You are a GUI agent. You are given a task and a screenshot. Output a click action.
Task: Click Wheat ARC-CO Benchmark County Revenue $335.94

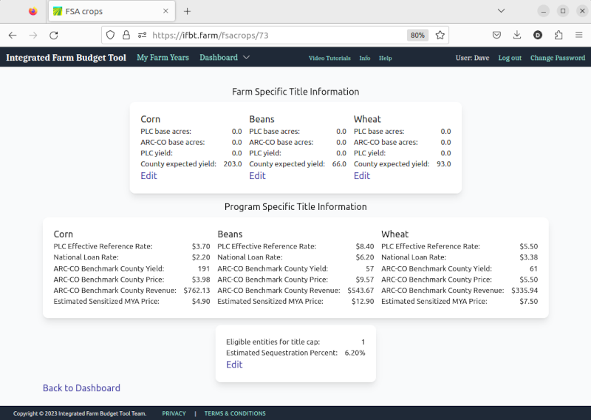click(x=525, y=291)
